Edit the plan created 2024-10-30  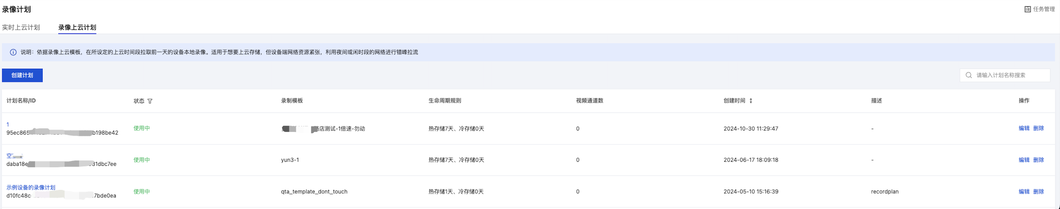(1024, 128)
